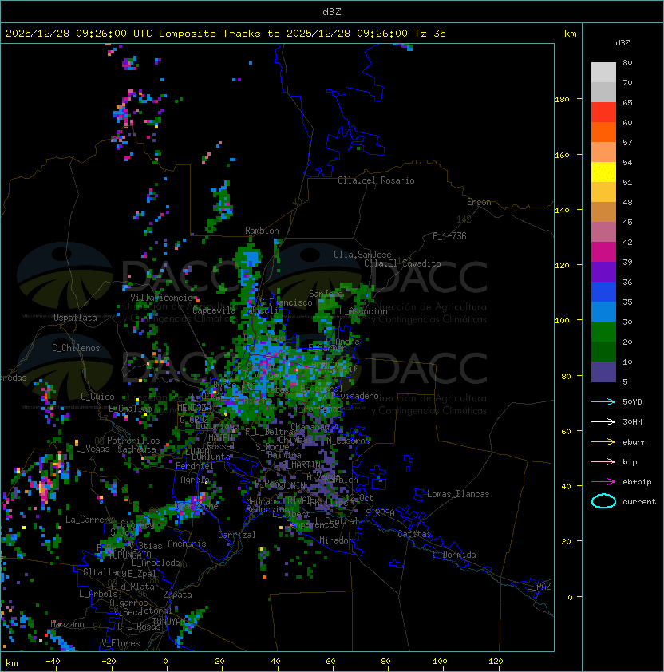Select the red 65 dBZ color swatch
Image resolution: width=664 pixels, height=672 pixels.
pos(603,113)
